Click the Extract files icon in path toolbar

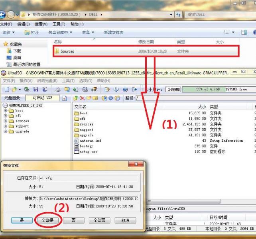pos(104,98)
